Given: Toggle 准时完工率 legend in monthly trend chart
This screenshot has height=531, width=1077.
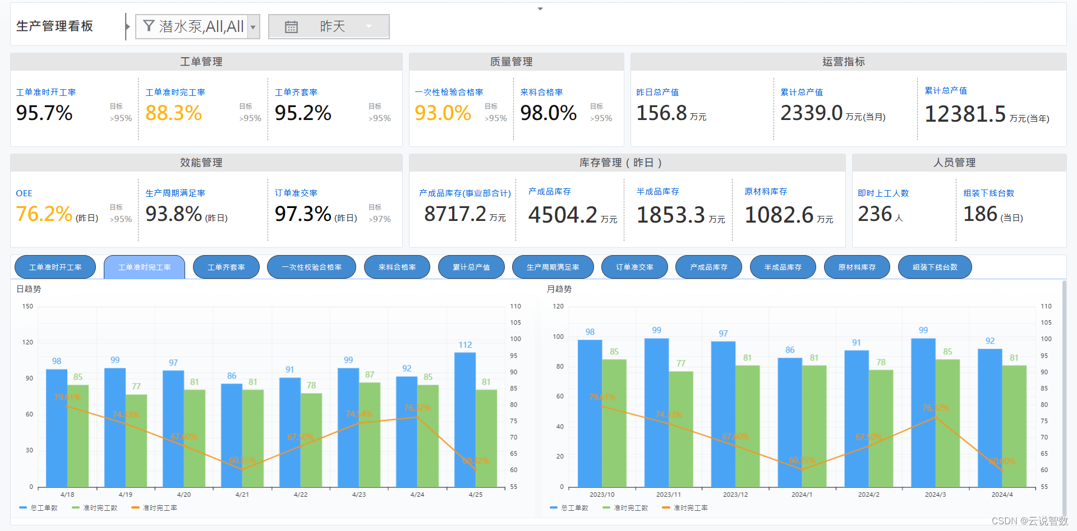Looking at the screenshot, I should click(685, 507).
